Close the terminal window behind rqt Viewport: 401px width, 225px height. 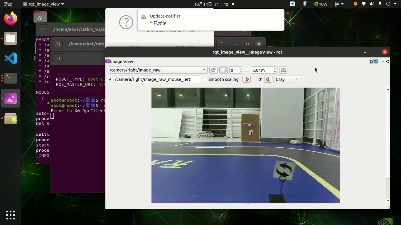(x=259, y=44)
